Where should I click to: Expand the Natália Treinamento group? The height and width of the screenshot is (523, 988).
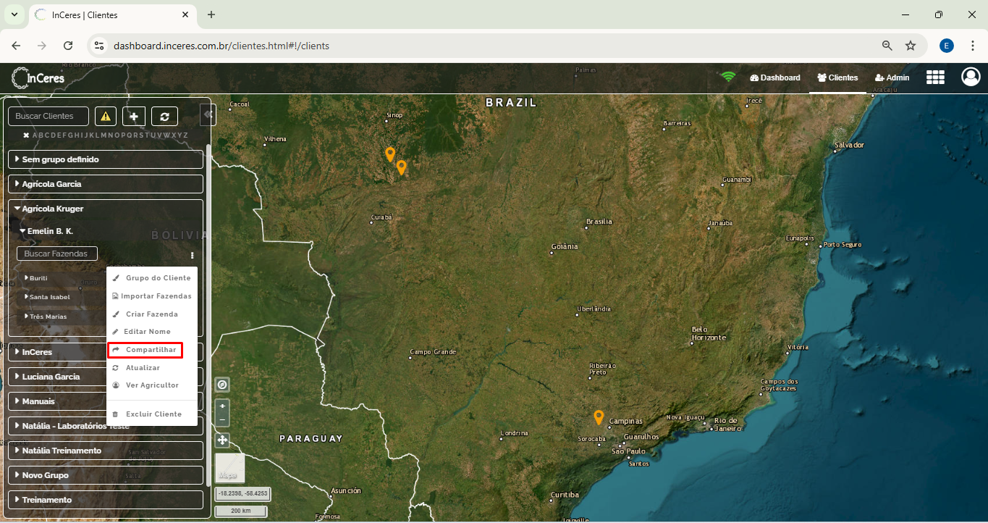(106, 451)
